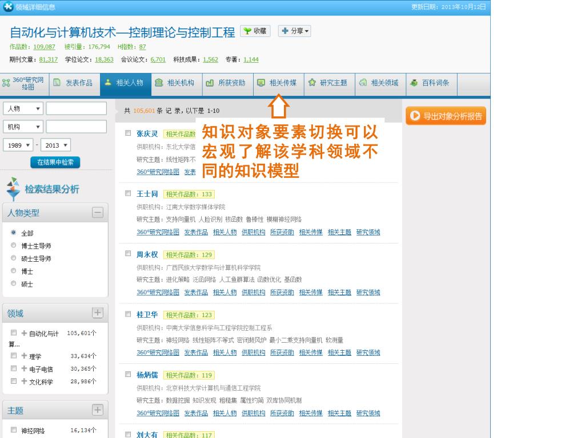Tick the 神经网络 topic checkbox
Screen dimensions: 585x438
point(14,430)
